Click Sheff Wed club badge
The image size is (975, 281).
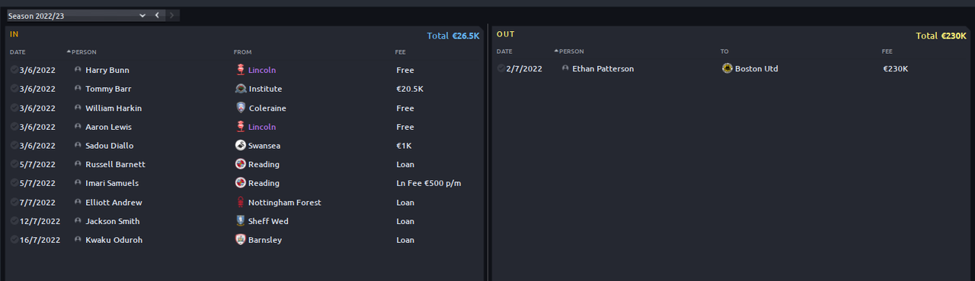(241, 221)
